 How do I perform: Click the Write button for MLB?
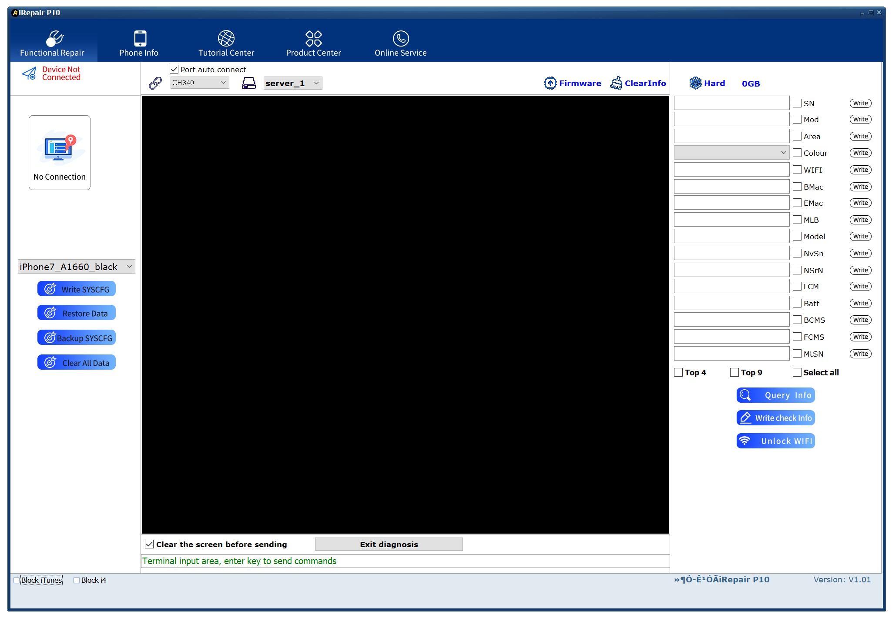861,220
